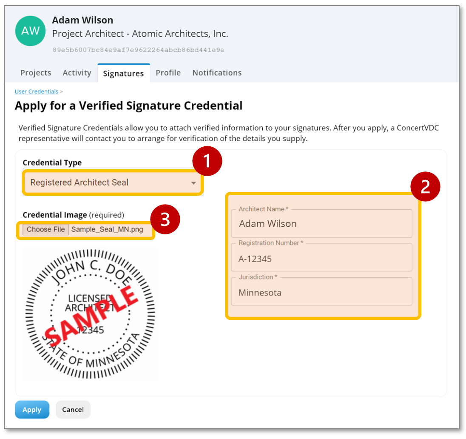Screen dimensions: 466x439
Task: Expand the Registered Architect Seal selector
Action: 113,182
